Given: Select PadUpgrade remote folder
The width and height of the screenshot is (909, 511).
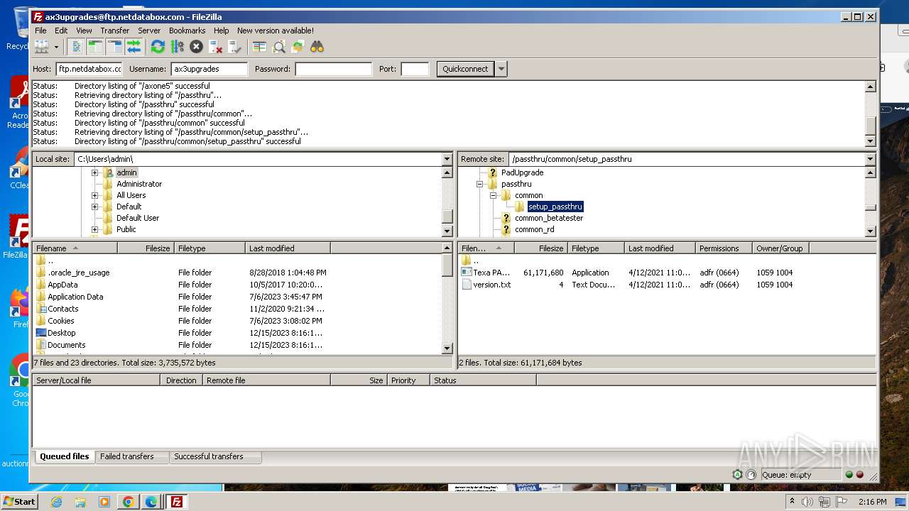Looking at the screenshot, I should tap(522, 172).
